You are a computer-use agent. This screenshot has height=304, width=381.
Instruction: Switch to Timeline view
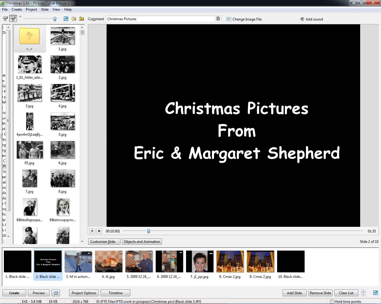(115, 293)
